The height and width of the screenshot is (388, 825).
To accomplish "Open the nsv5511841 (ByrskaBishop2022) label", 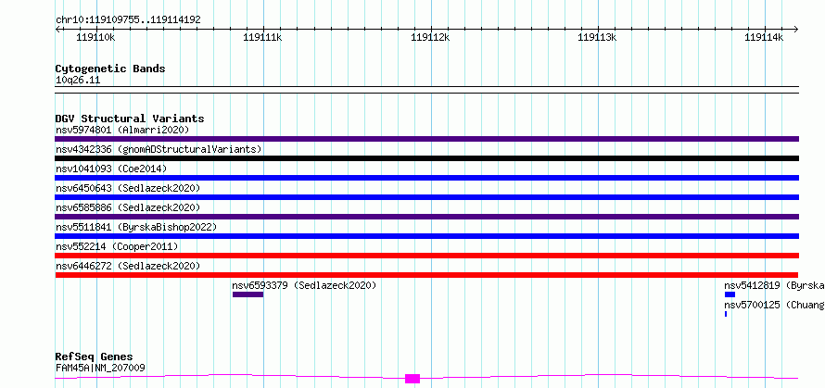I will (136, 227).
